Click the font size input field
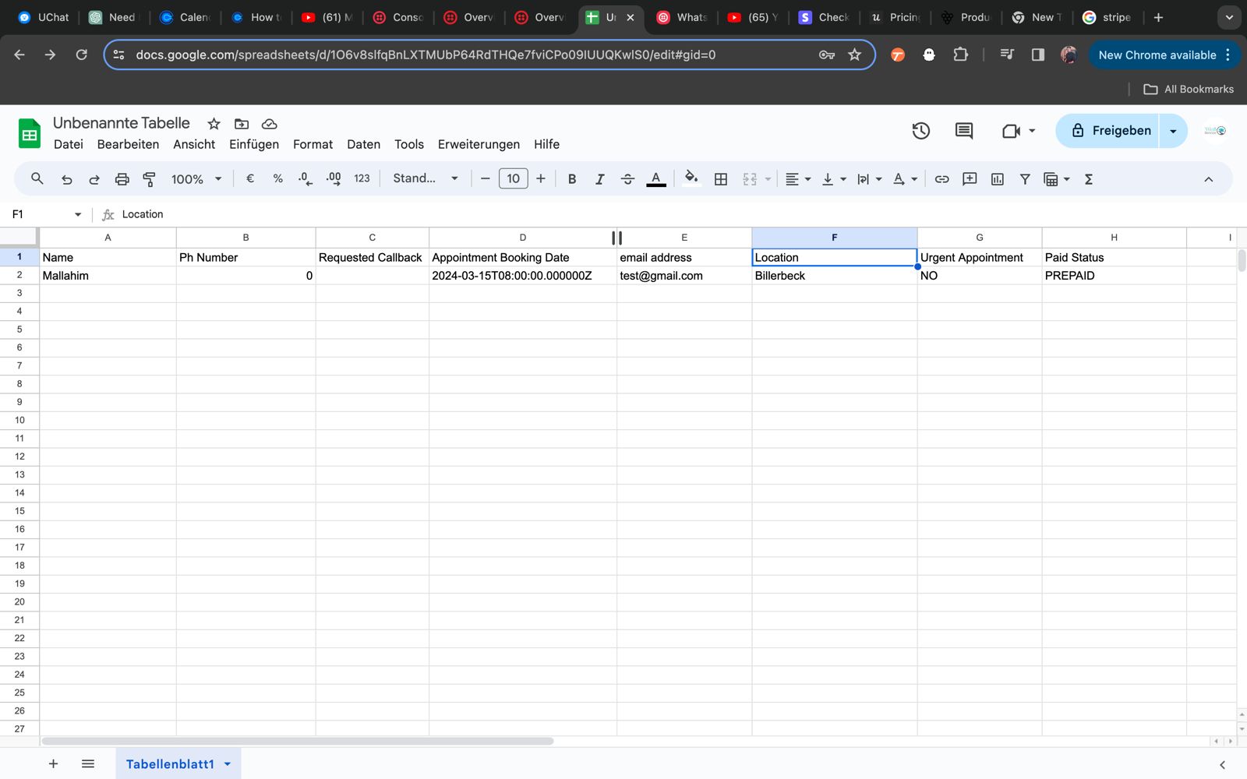This screenshot has width=1247, height=779. [513, 179]
